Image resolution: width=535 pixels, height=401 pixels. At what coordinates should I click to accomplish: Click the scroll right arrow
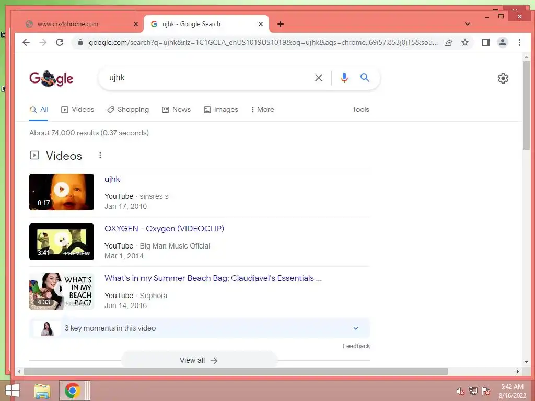pyautogui.click(x=518, y=371)
